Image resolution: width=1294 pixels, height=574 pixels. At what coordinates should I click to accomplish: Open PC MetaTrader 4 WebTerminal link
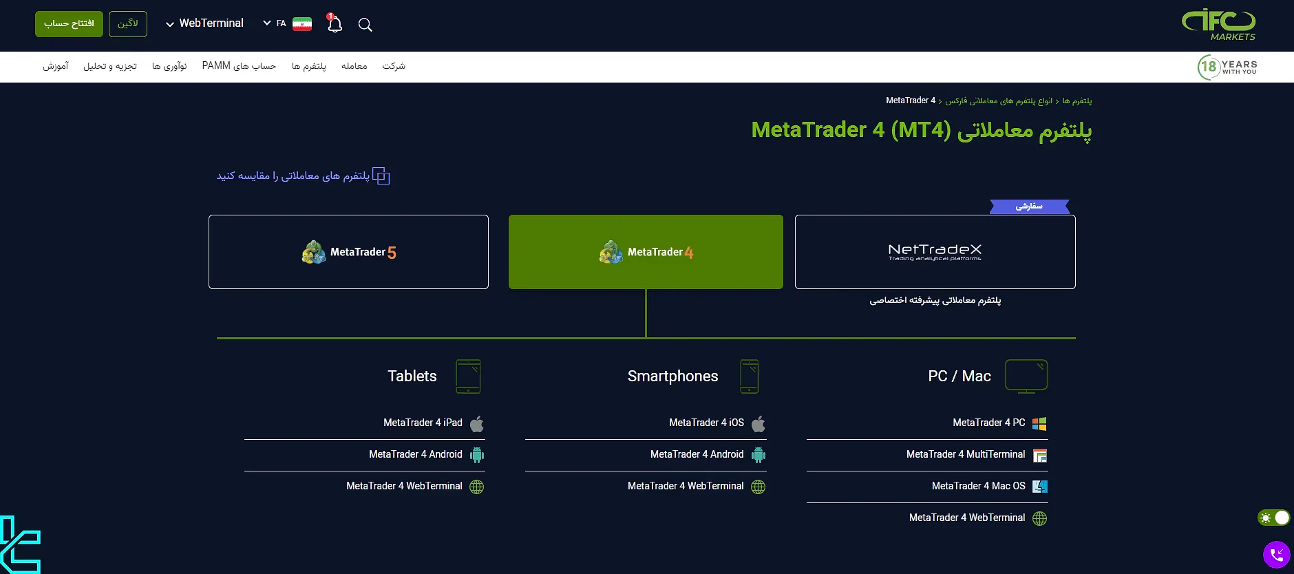967,518
